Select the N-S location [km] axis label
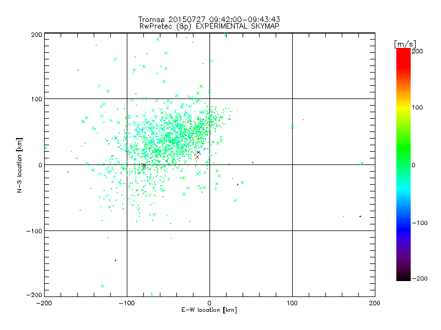The height and width of the screenshot is (330, 441). tap(19, 165)
